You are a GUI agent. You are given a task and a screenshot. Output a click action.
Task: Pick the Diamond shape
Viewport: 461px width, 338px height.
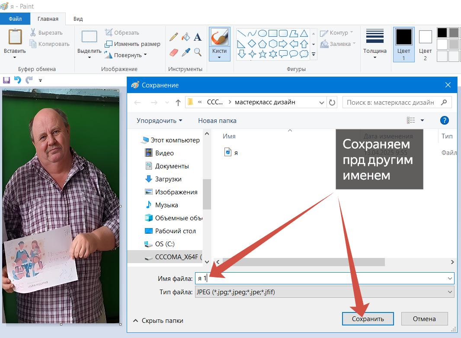click(x=252, y=44)
